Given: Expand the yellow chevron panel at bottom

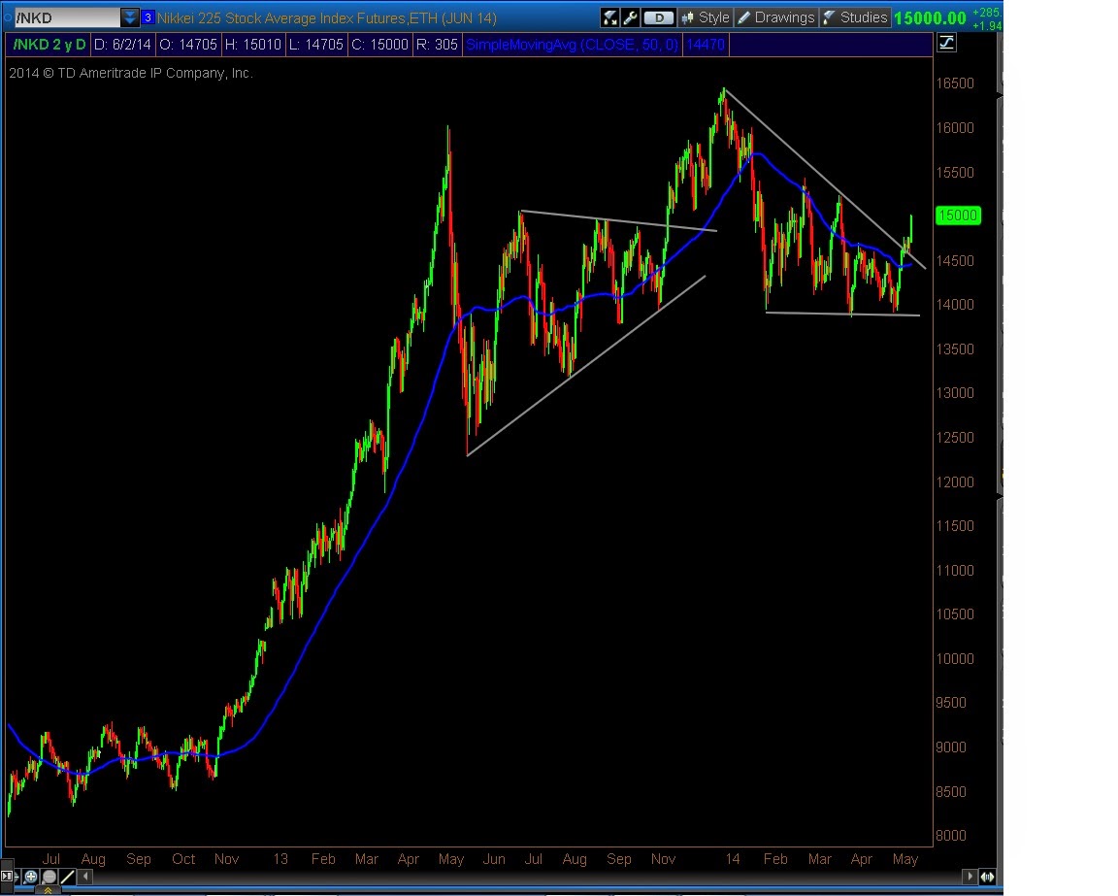Looking at the screenshot, I should tap(49, 889).
